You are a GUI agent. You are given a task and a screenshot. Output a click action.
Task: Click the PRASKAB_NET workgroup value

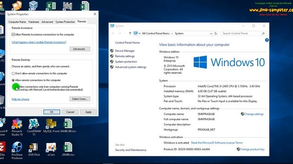click(206, 129)
